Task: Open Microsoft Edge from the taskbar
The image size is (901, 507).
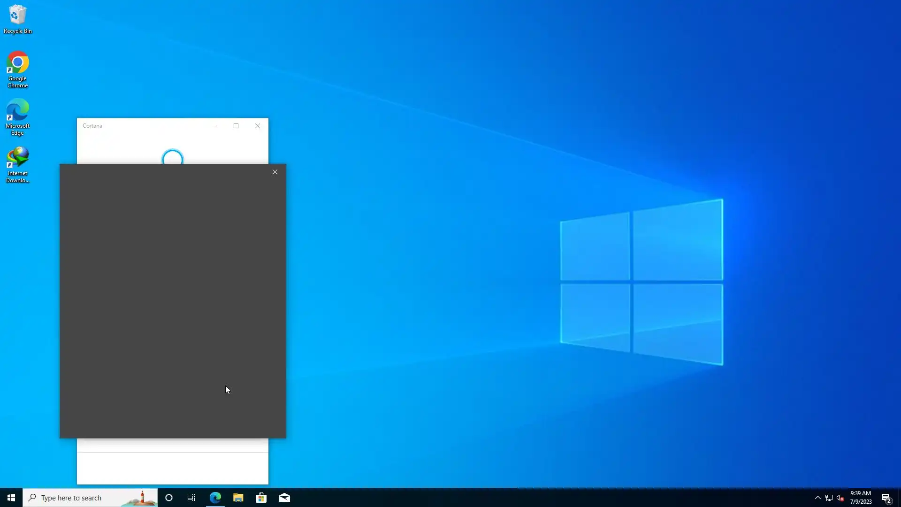Action: [x=215, y=498]
